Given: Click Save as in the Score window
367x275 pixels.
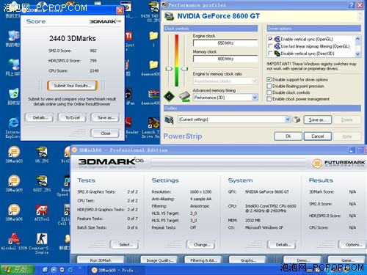Looking at the screenshot, I should tap(106, 117).
